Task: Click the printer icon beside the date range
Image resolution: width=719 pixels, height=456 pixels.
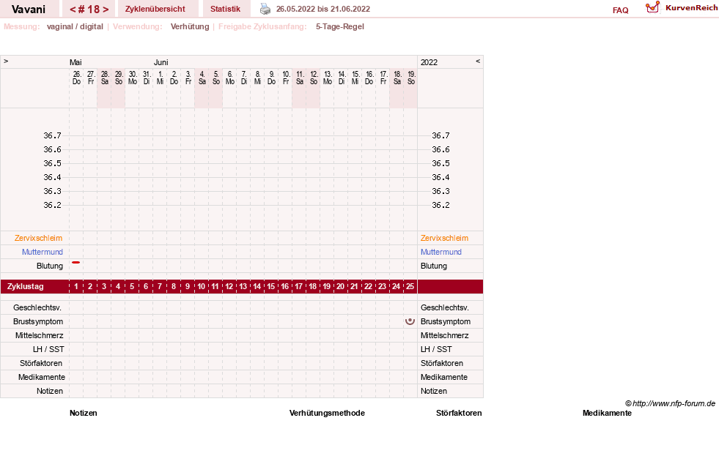Action: 265,9
